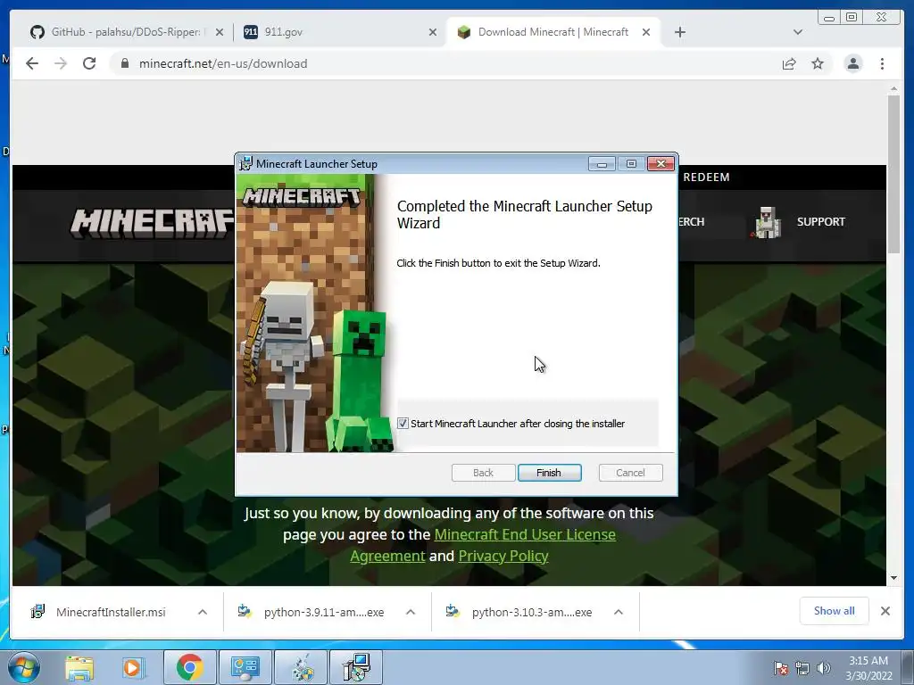This screenshot has height=685, width=914.
Task: Close the Minecraft Launcher Setup window
Action: tap(661, 164)
